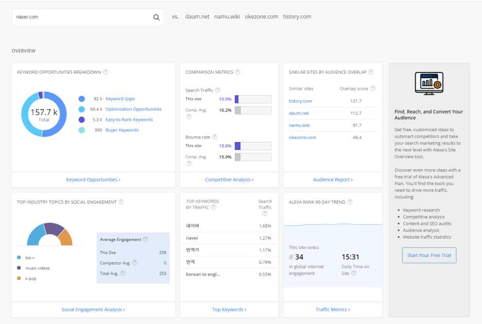Expand the Competitive Analysis link

229,179
